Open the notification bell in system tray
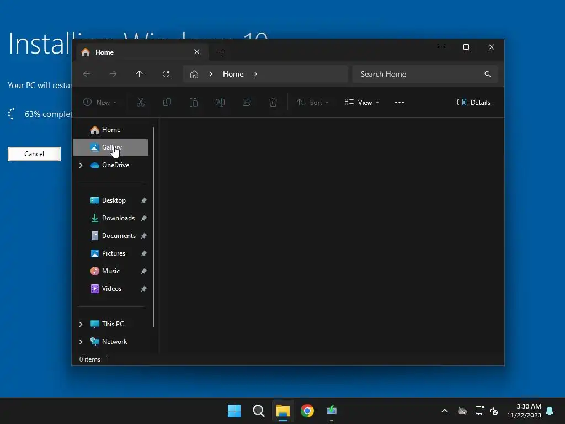Viewport: 565px width, 424px height. point(550,411)
